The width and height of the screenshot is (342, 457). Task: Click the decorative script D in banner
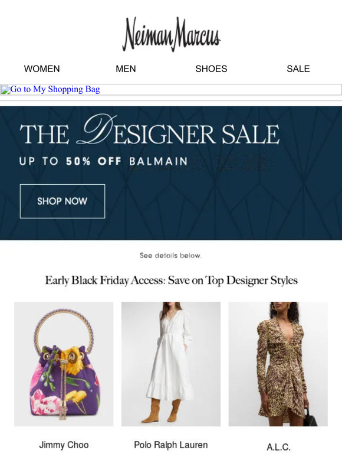96,129
